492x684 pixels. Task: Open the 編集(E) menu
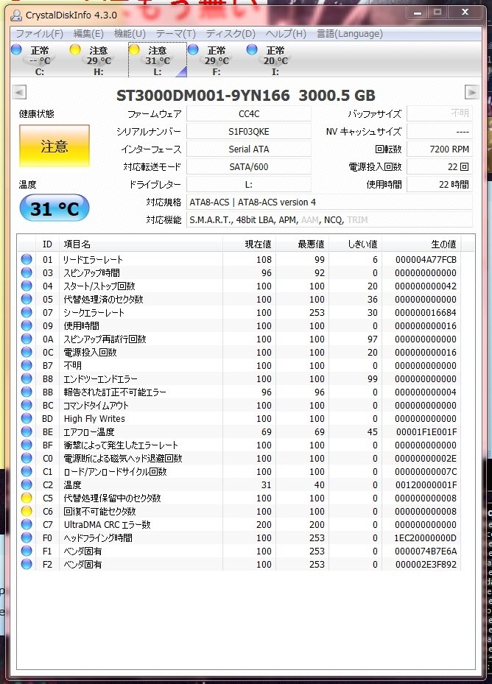tap(88, 34)
